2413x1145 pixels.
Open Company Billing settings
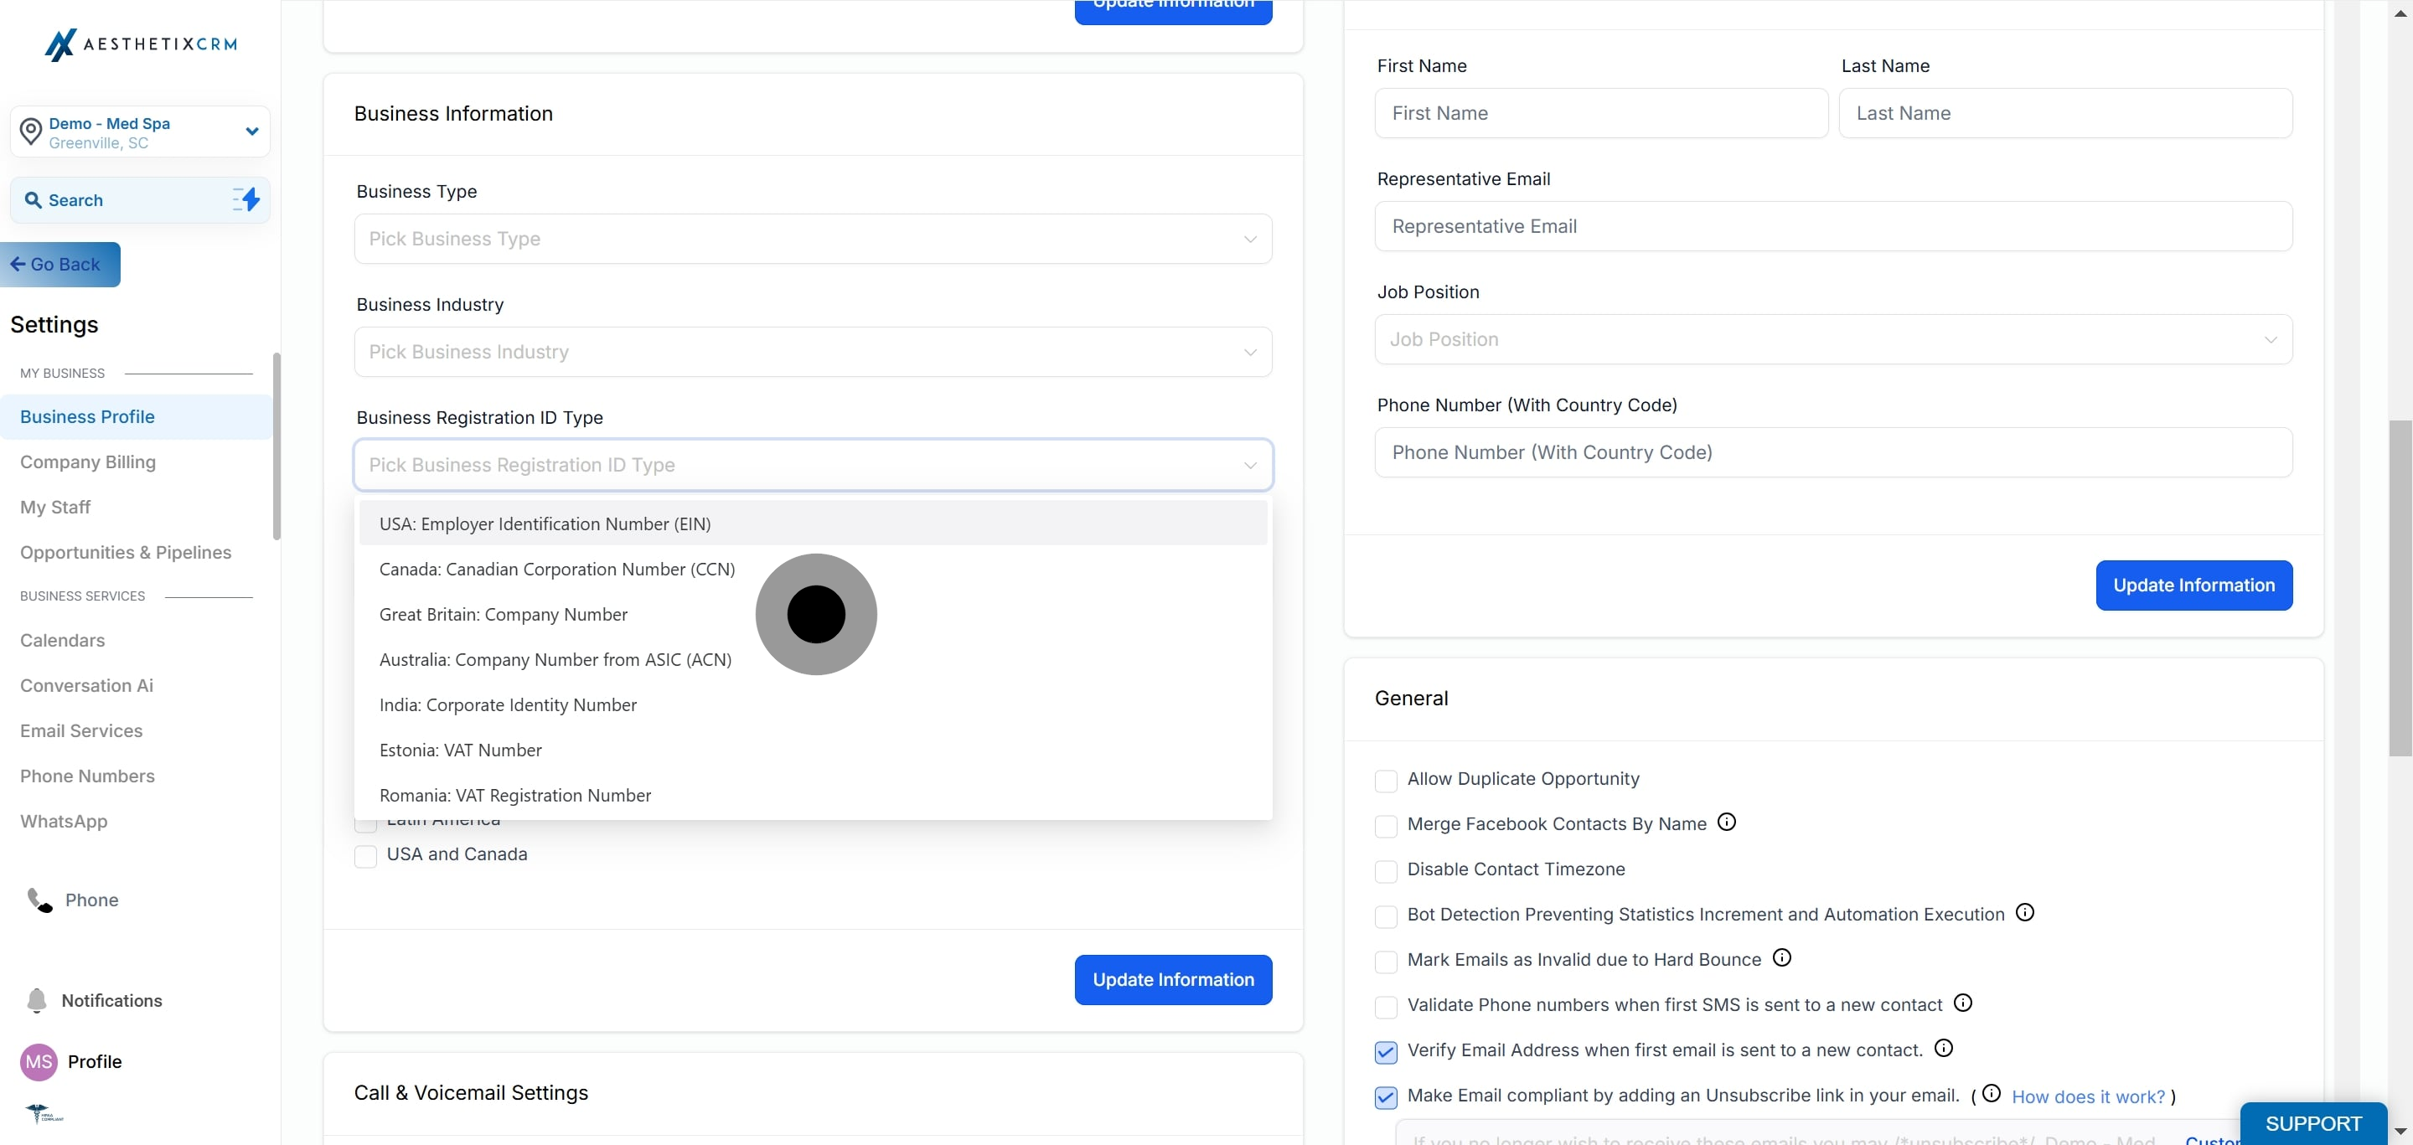88,462
